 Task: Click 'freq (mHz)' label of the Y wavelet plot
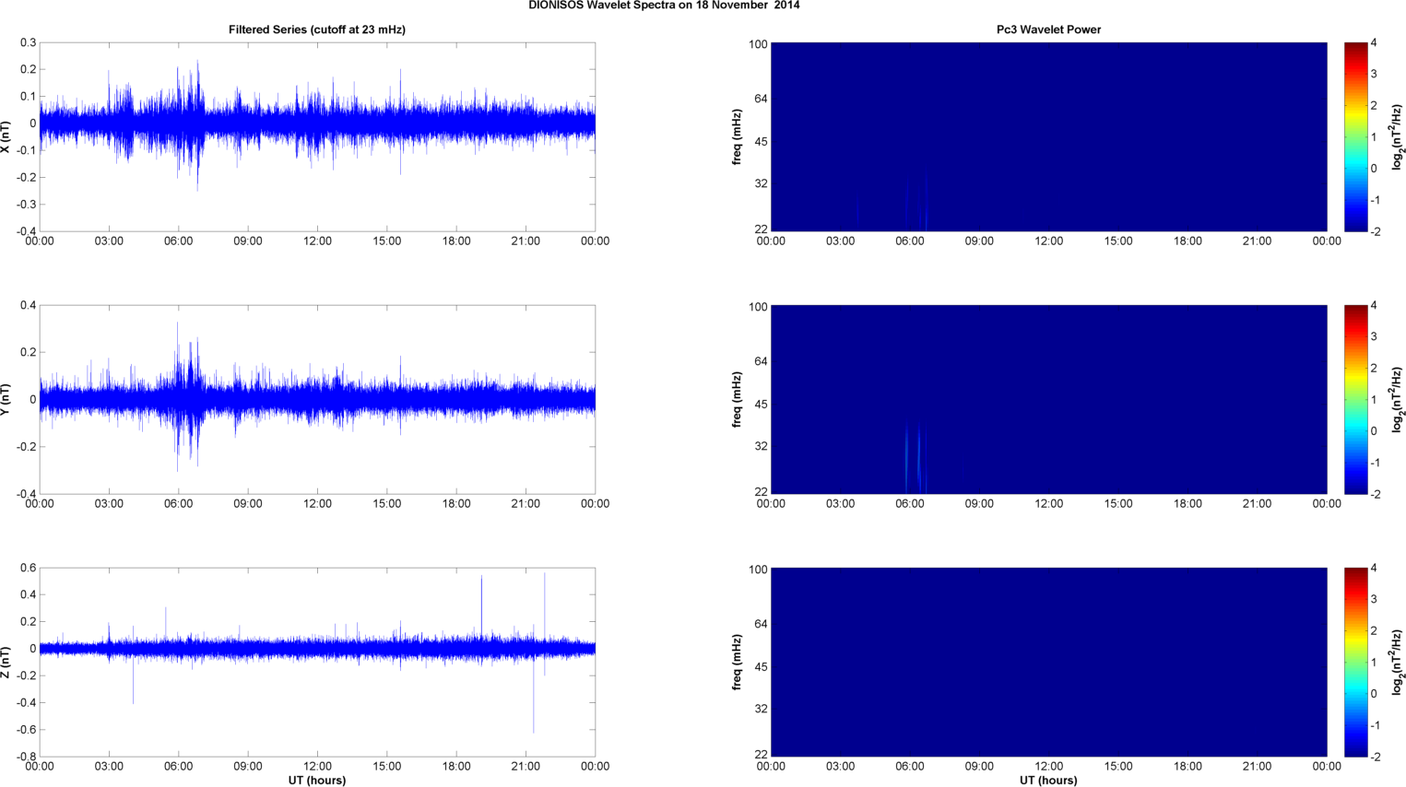738,399
